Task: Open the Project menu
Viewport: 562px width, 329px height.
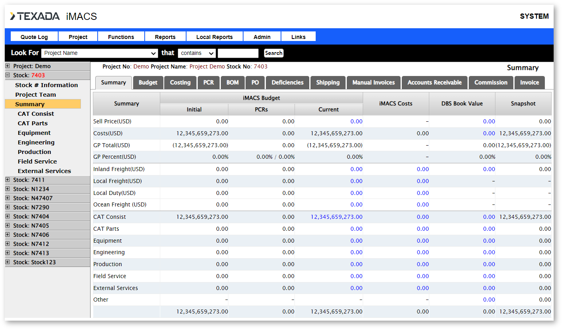Action: tap(78, 37)
